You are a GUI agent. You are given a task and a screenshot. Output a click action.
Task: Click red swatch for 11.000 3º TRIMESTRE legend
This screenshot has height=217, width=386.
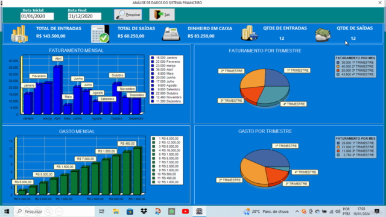(338, 151)
